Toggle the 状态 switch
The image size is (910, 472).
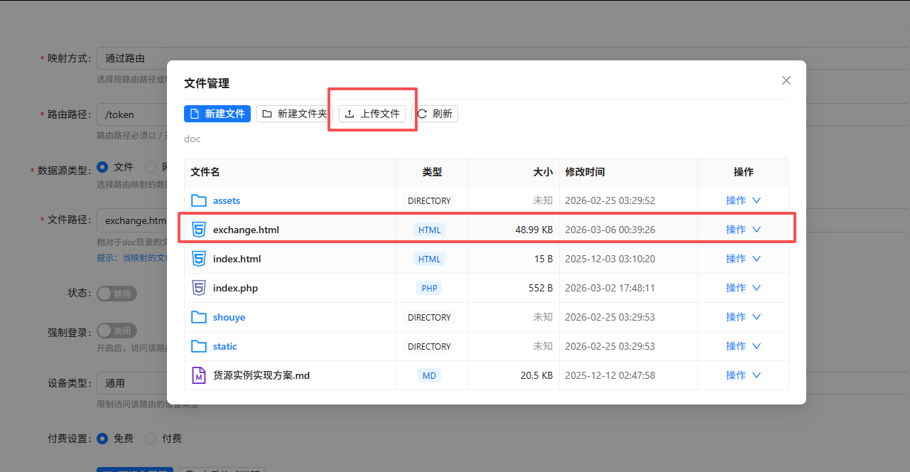[117, 294]
